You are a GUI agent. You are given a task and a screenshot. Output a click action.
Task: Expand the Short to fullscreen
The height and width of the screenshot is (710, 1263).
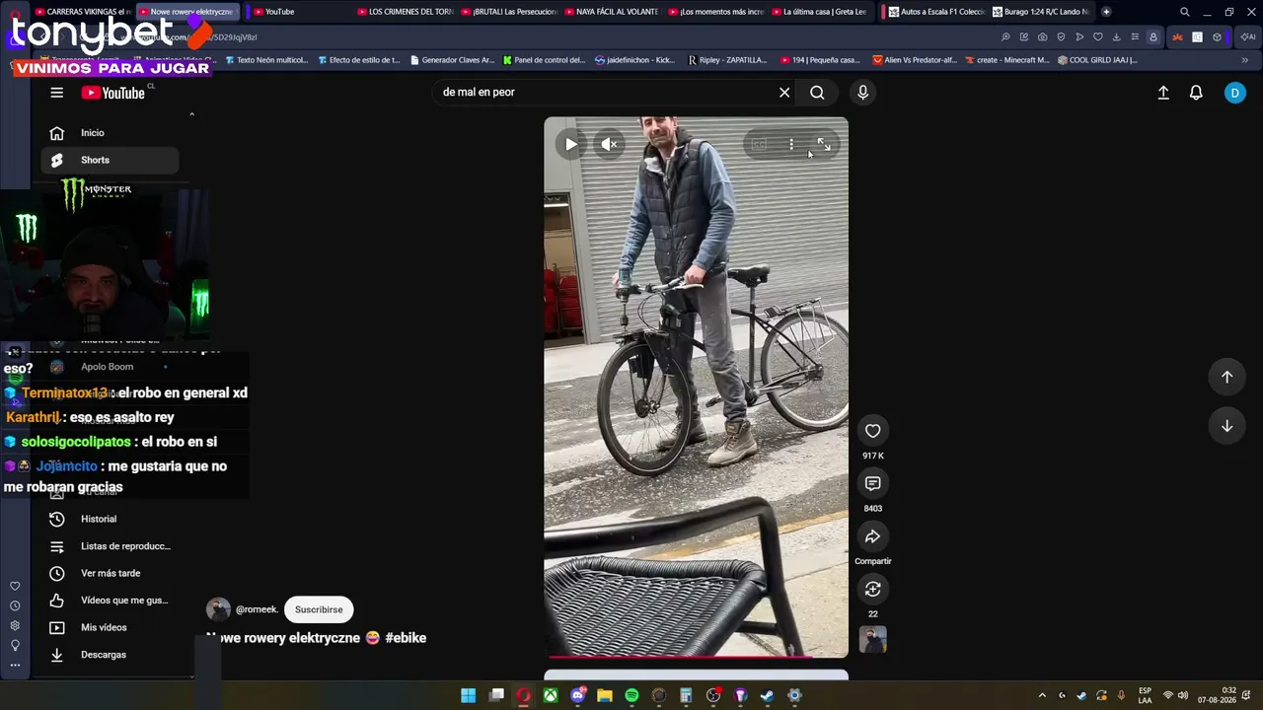pyautogui.click(x=824, y=145)
